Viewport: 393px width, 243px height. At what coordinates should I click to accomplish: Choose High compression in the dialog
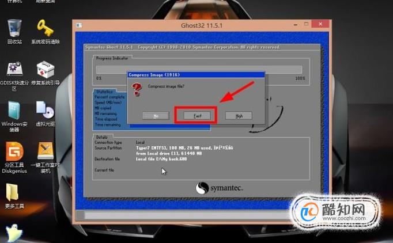tap(239, 116)
